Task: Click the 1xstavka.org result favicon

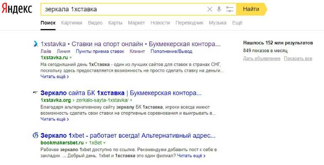Action: coord(35,93)
